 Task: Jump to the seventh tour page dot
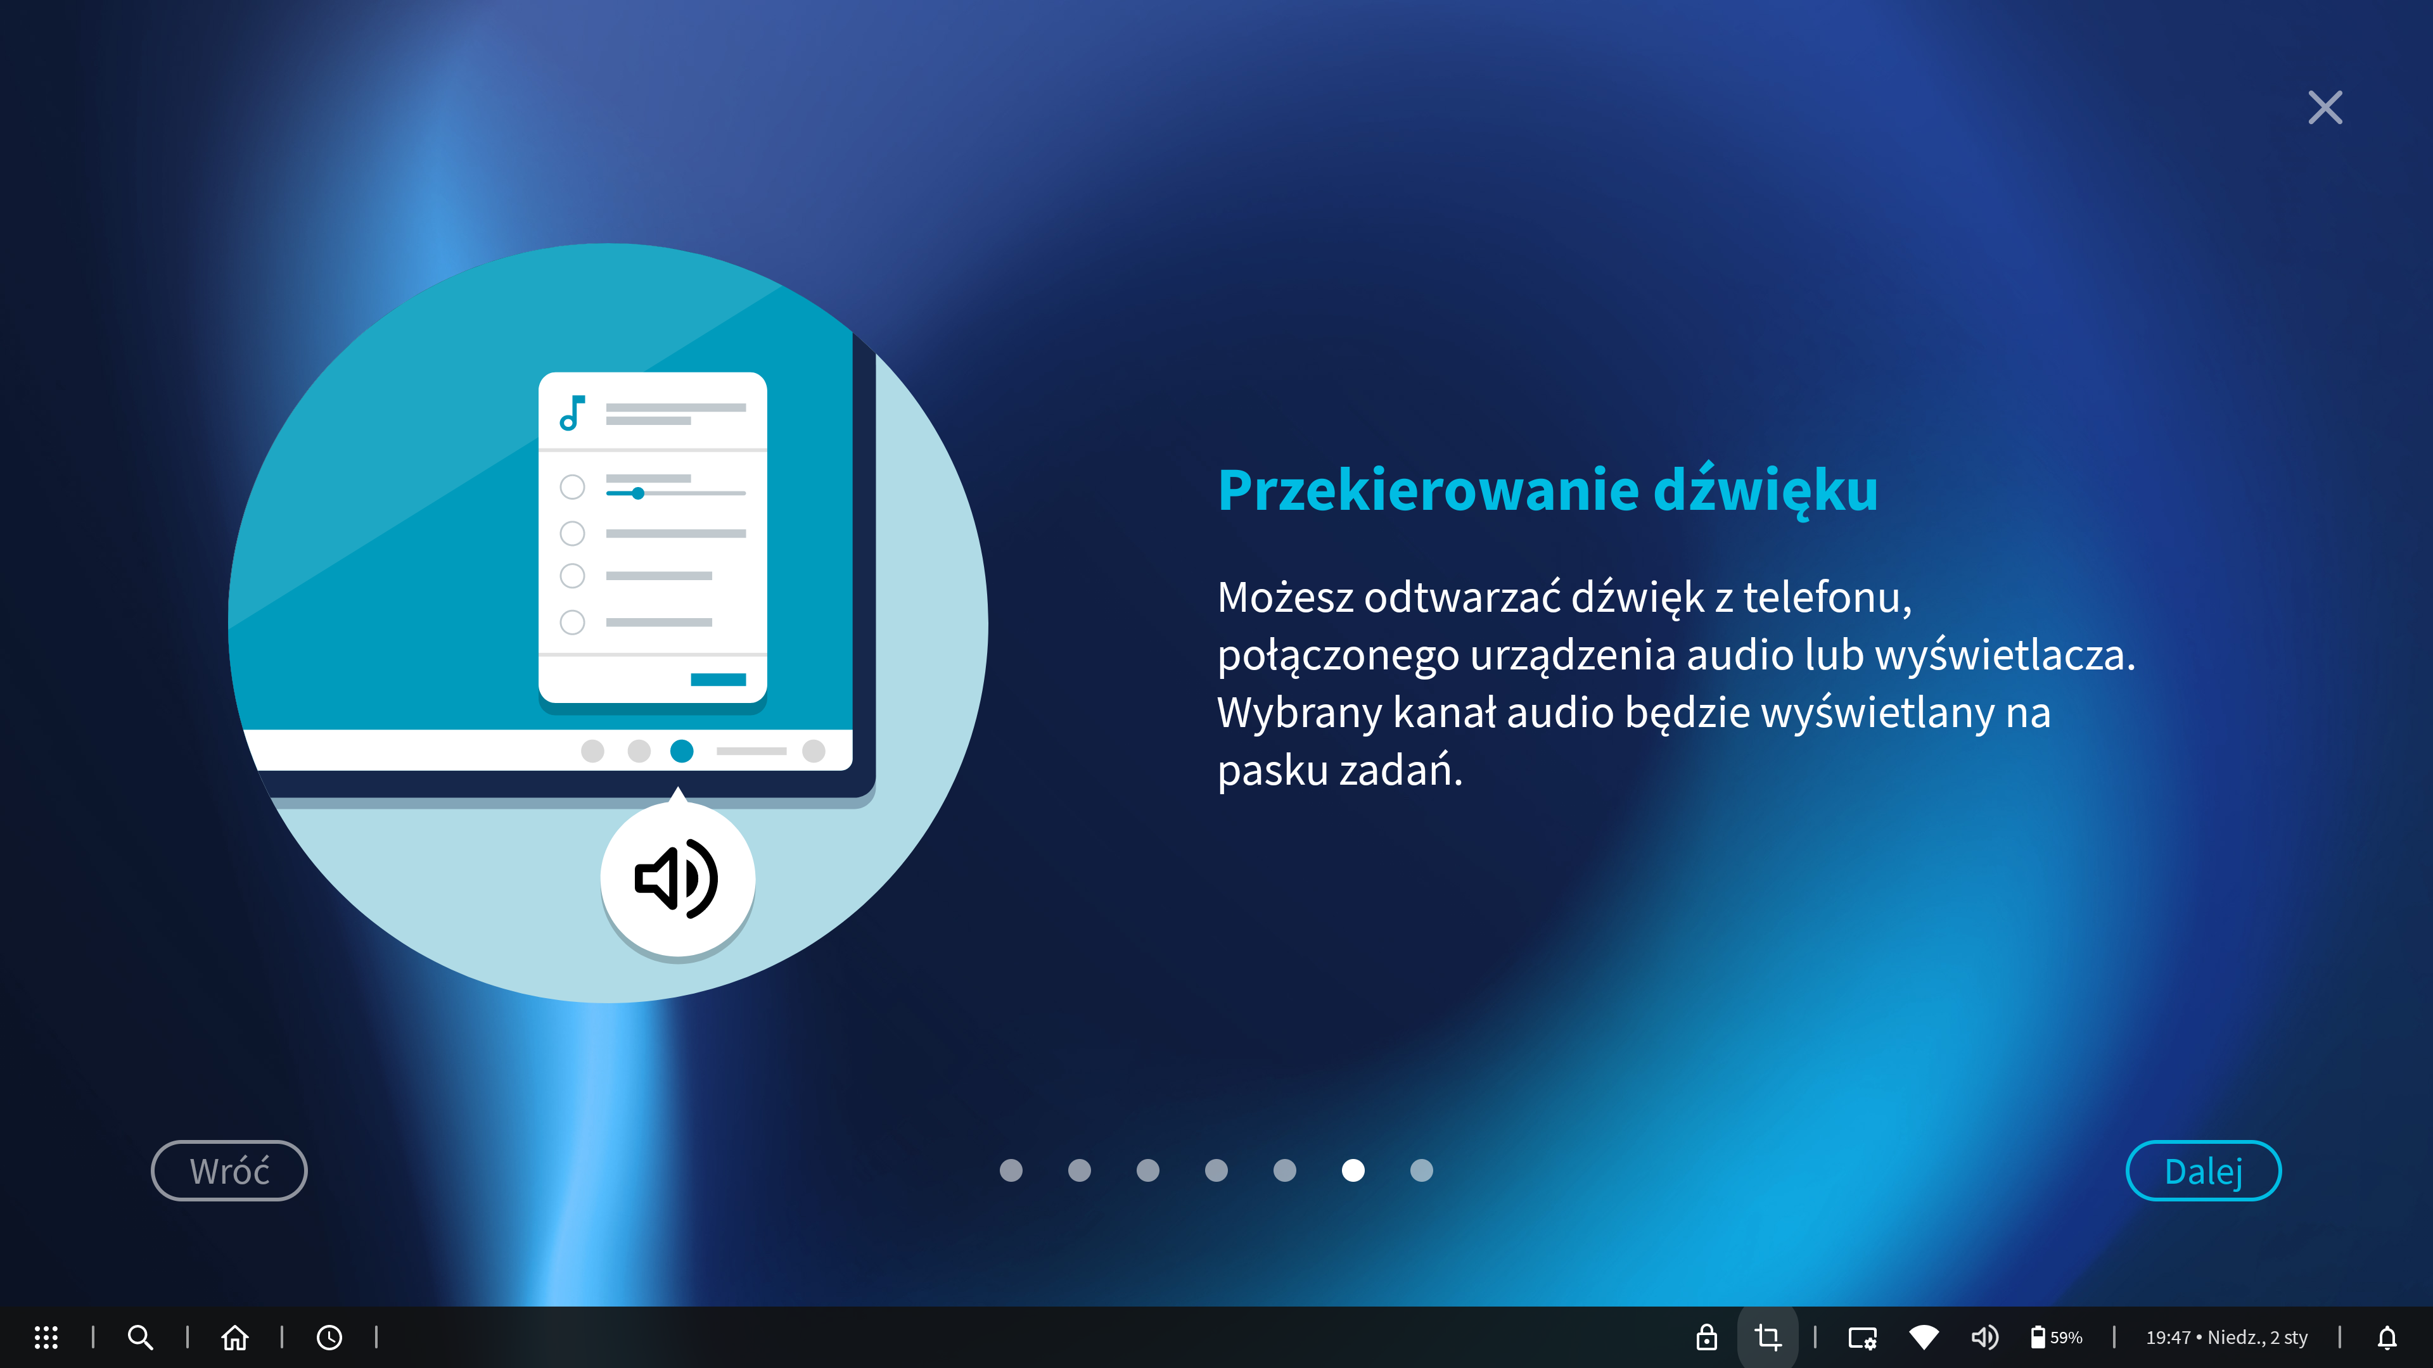click(x=1421, y=1170)
